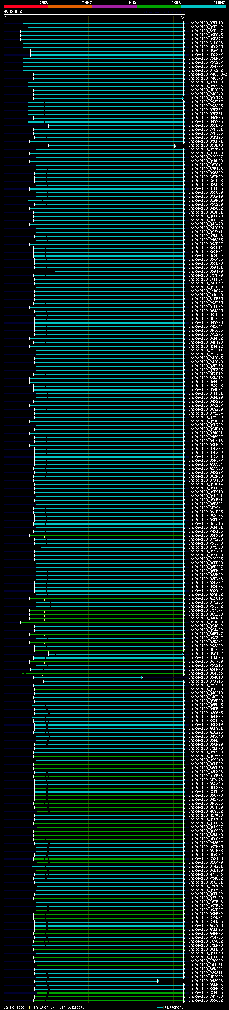Select hit UniRef100_P93209
Image resolution: width=229 pixels, height=1010 pixels.
click(205, 646)
